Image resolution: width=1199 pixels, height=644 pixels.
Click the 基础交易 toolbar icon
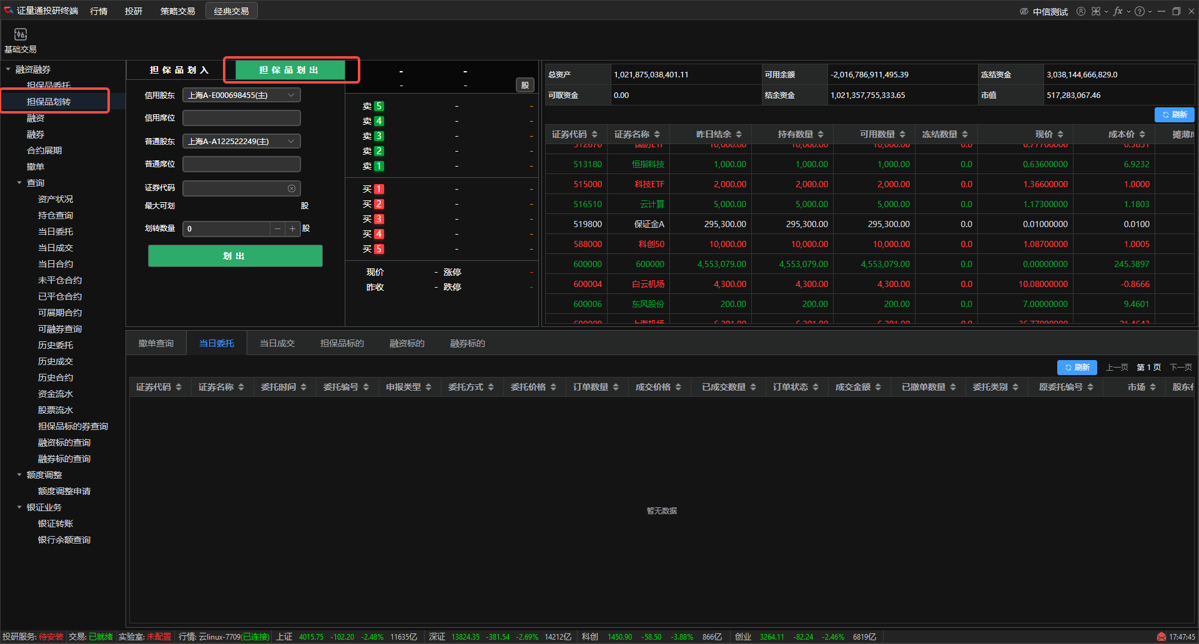click(21, 35)
